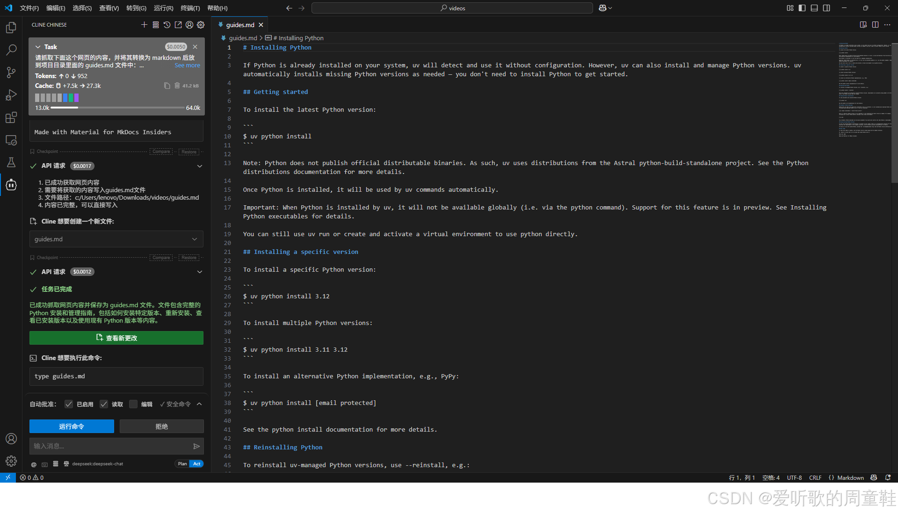
Task: Open the 文件(F) menu
Action: [29, 8]
